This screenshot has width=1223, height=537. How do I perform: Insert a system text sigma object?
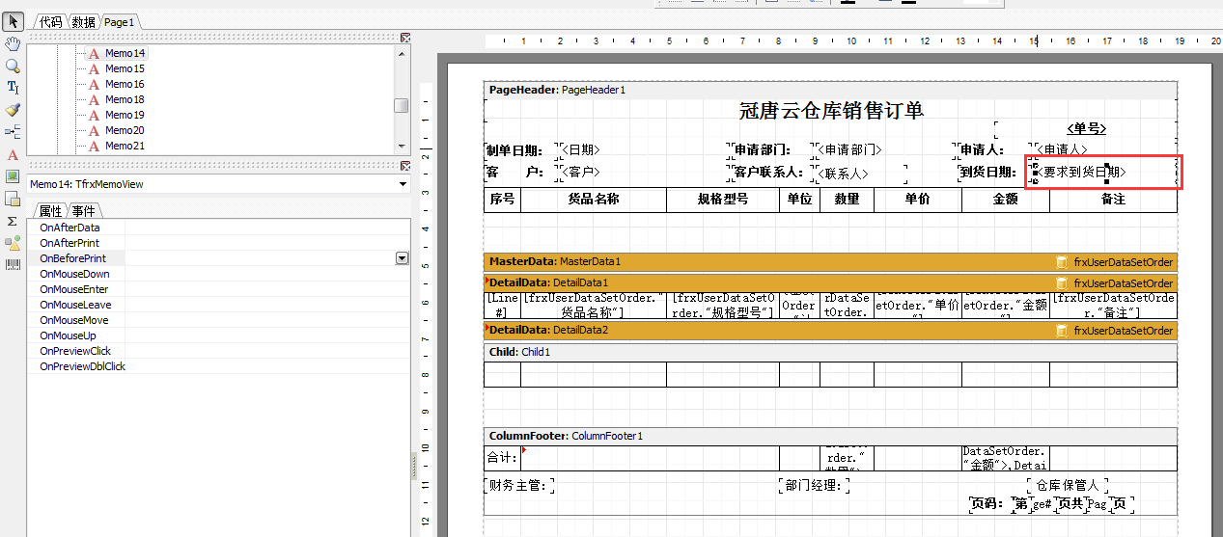pyautogui.click(x=13, y=221)
